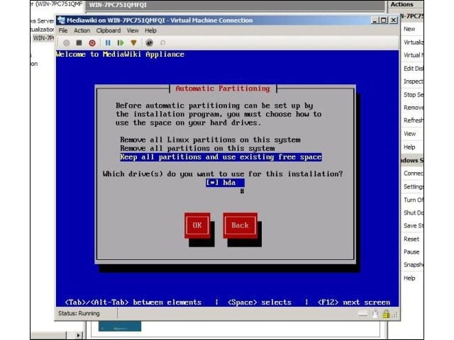Click the blue Pause toolbar icon
Viewport: 454px width, 340px height.
(108, 42)
